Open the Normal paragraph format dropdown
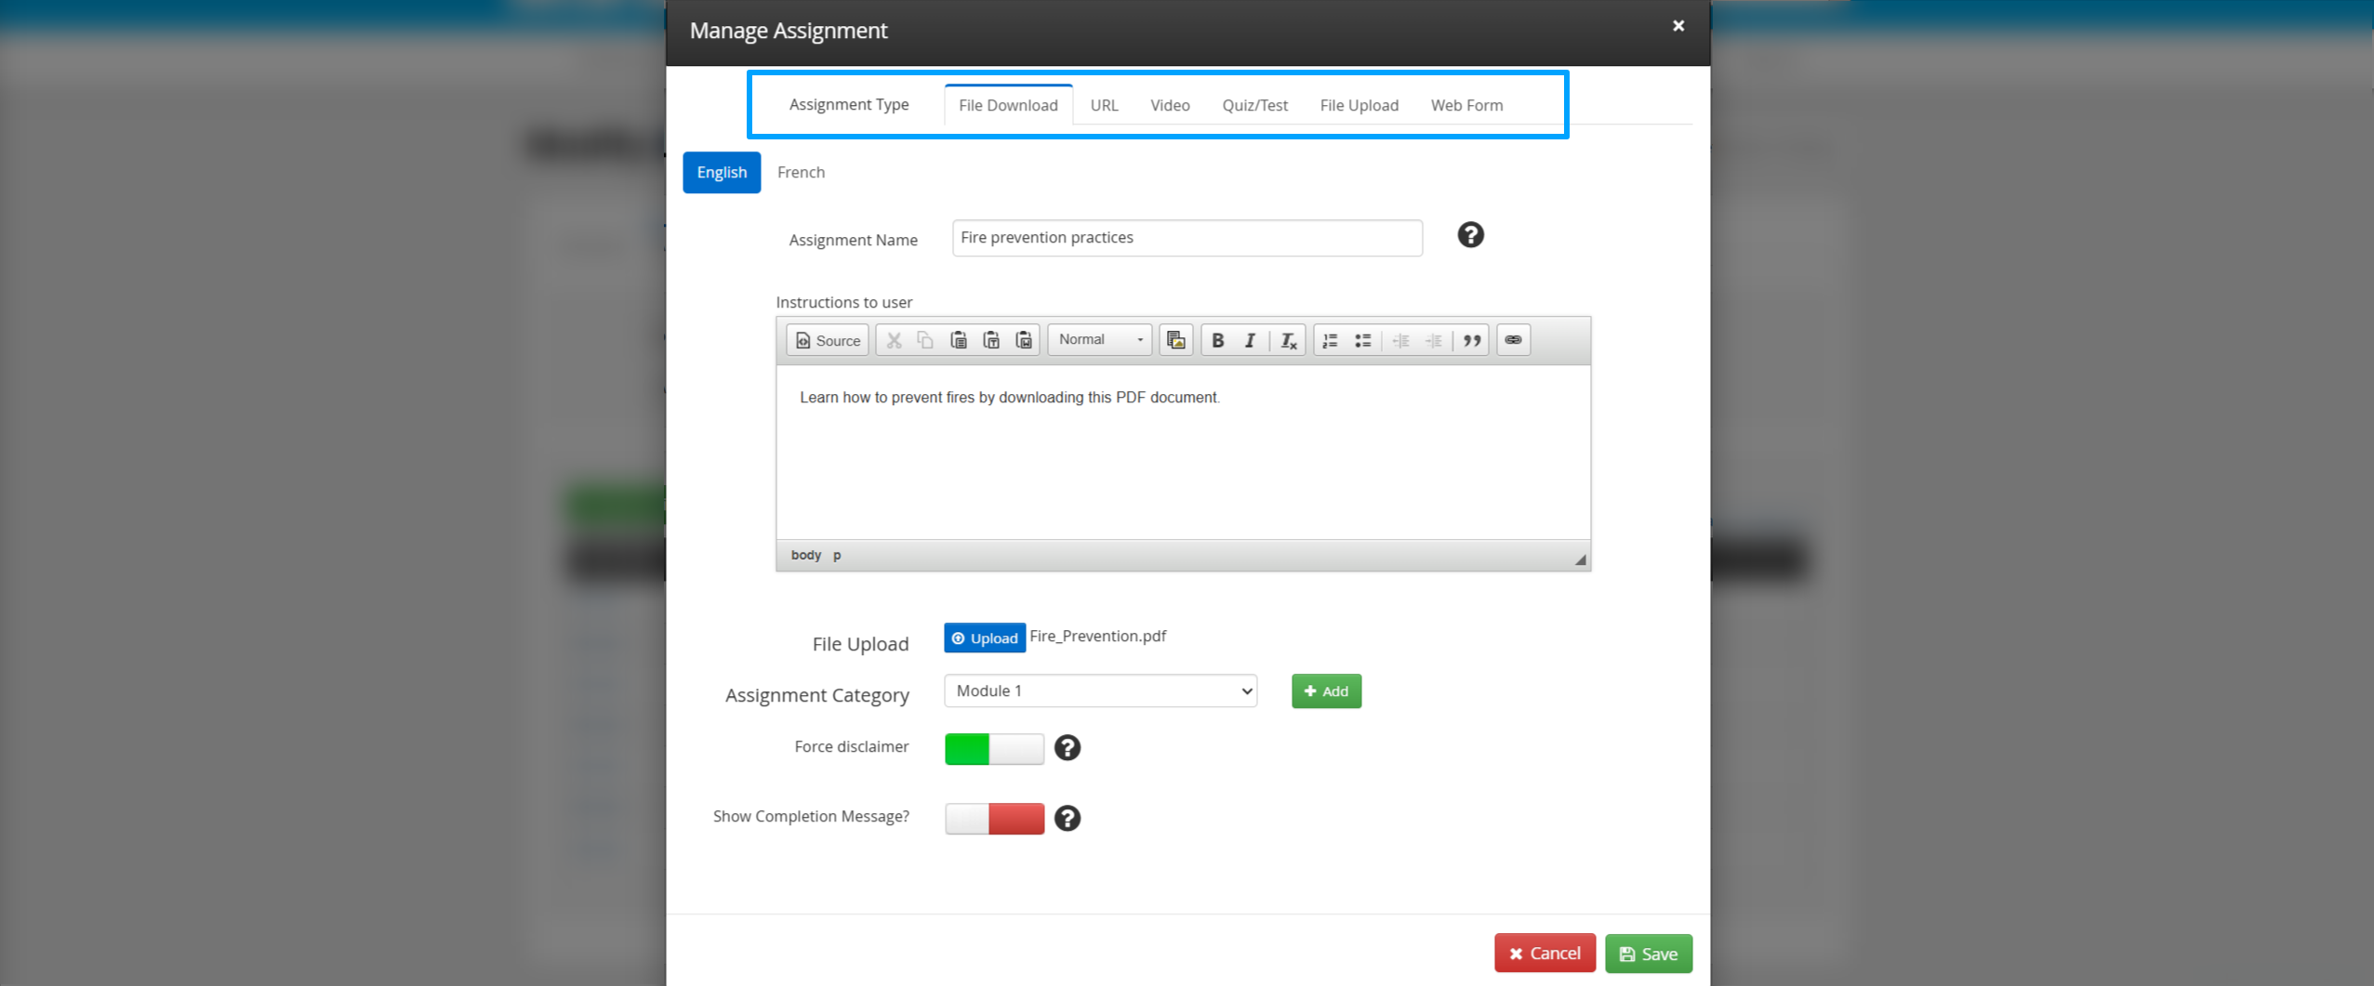The image size is (2374, 986). click(x=1100, y=340)
